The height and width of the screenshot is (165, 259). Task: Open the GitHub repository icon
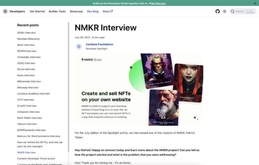click(x=217, y=11)
